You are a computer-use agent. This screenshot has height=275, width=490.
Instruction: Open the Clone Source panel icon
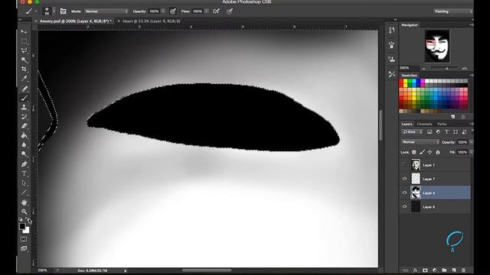point(391,59)
